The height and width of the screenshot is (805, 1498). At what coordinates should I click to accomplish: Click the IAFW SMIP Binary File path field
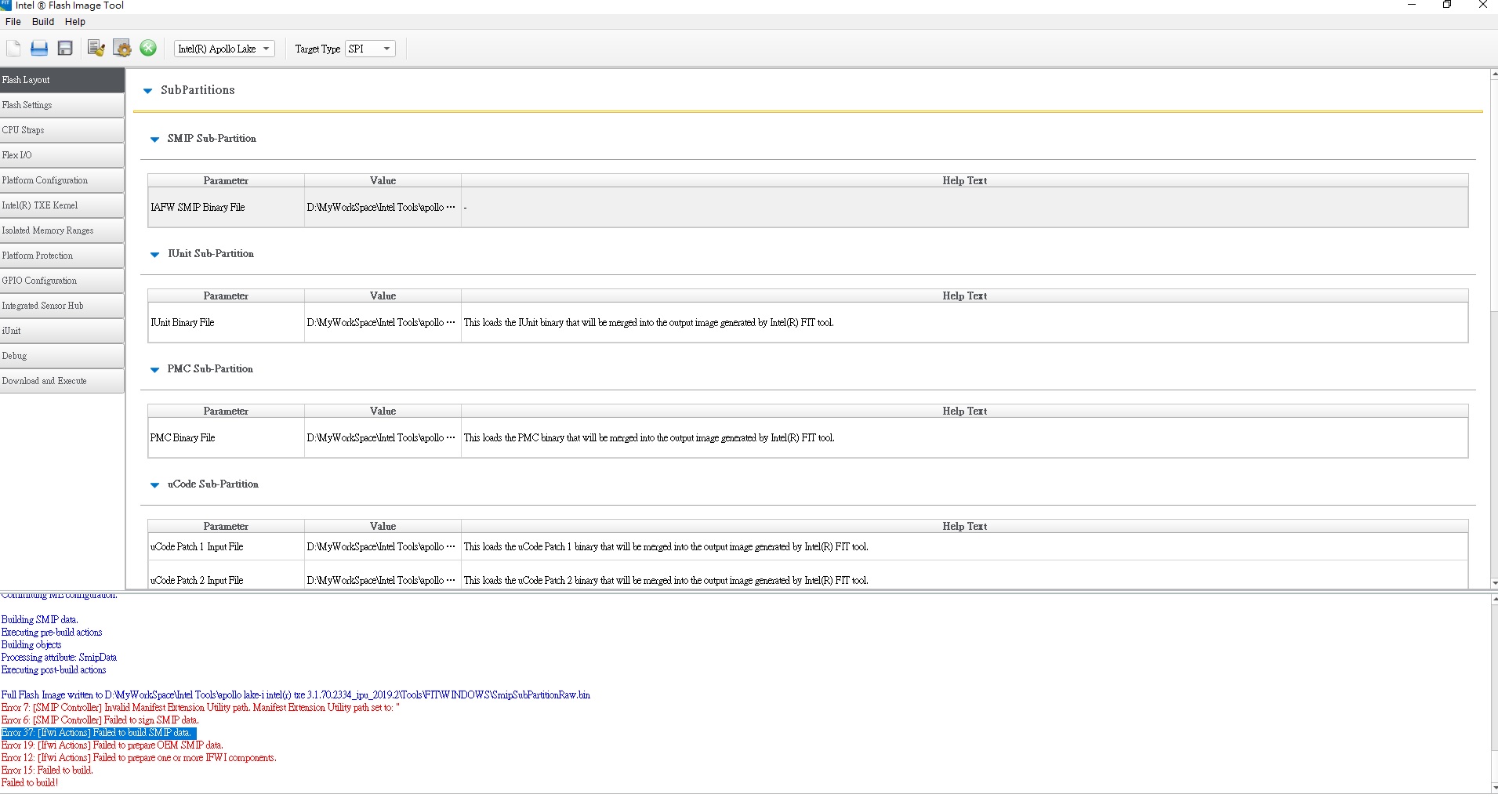click(382, 207)
